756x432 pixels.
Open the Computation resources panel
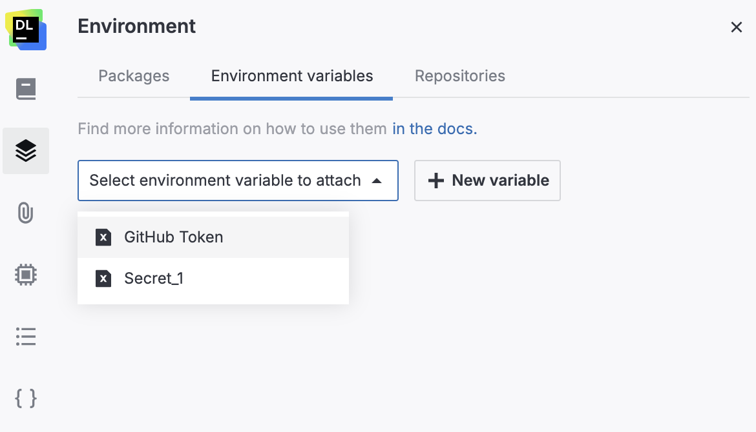(26, 274)
